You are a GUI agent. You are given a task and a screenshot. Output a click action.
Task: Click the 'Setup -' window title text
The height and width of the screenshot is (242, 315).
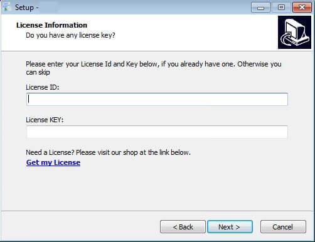[26, 8]
